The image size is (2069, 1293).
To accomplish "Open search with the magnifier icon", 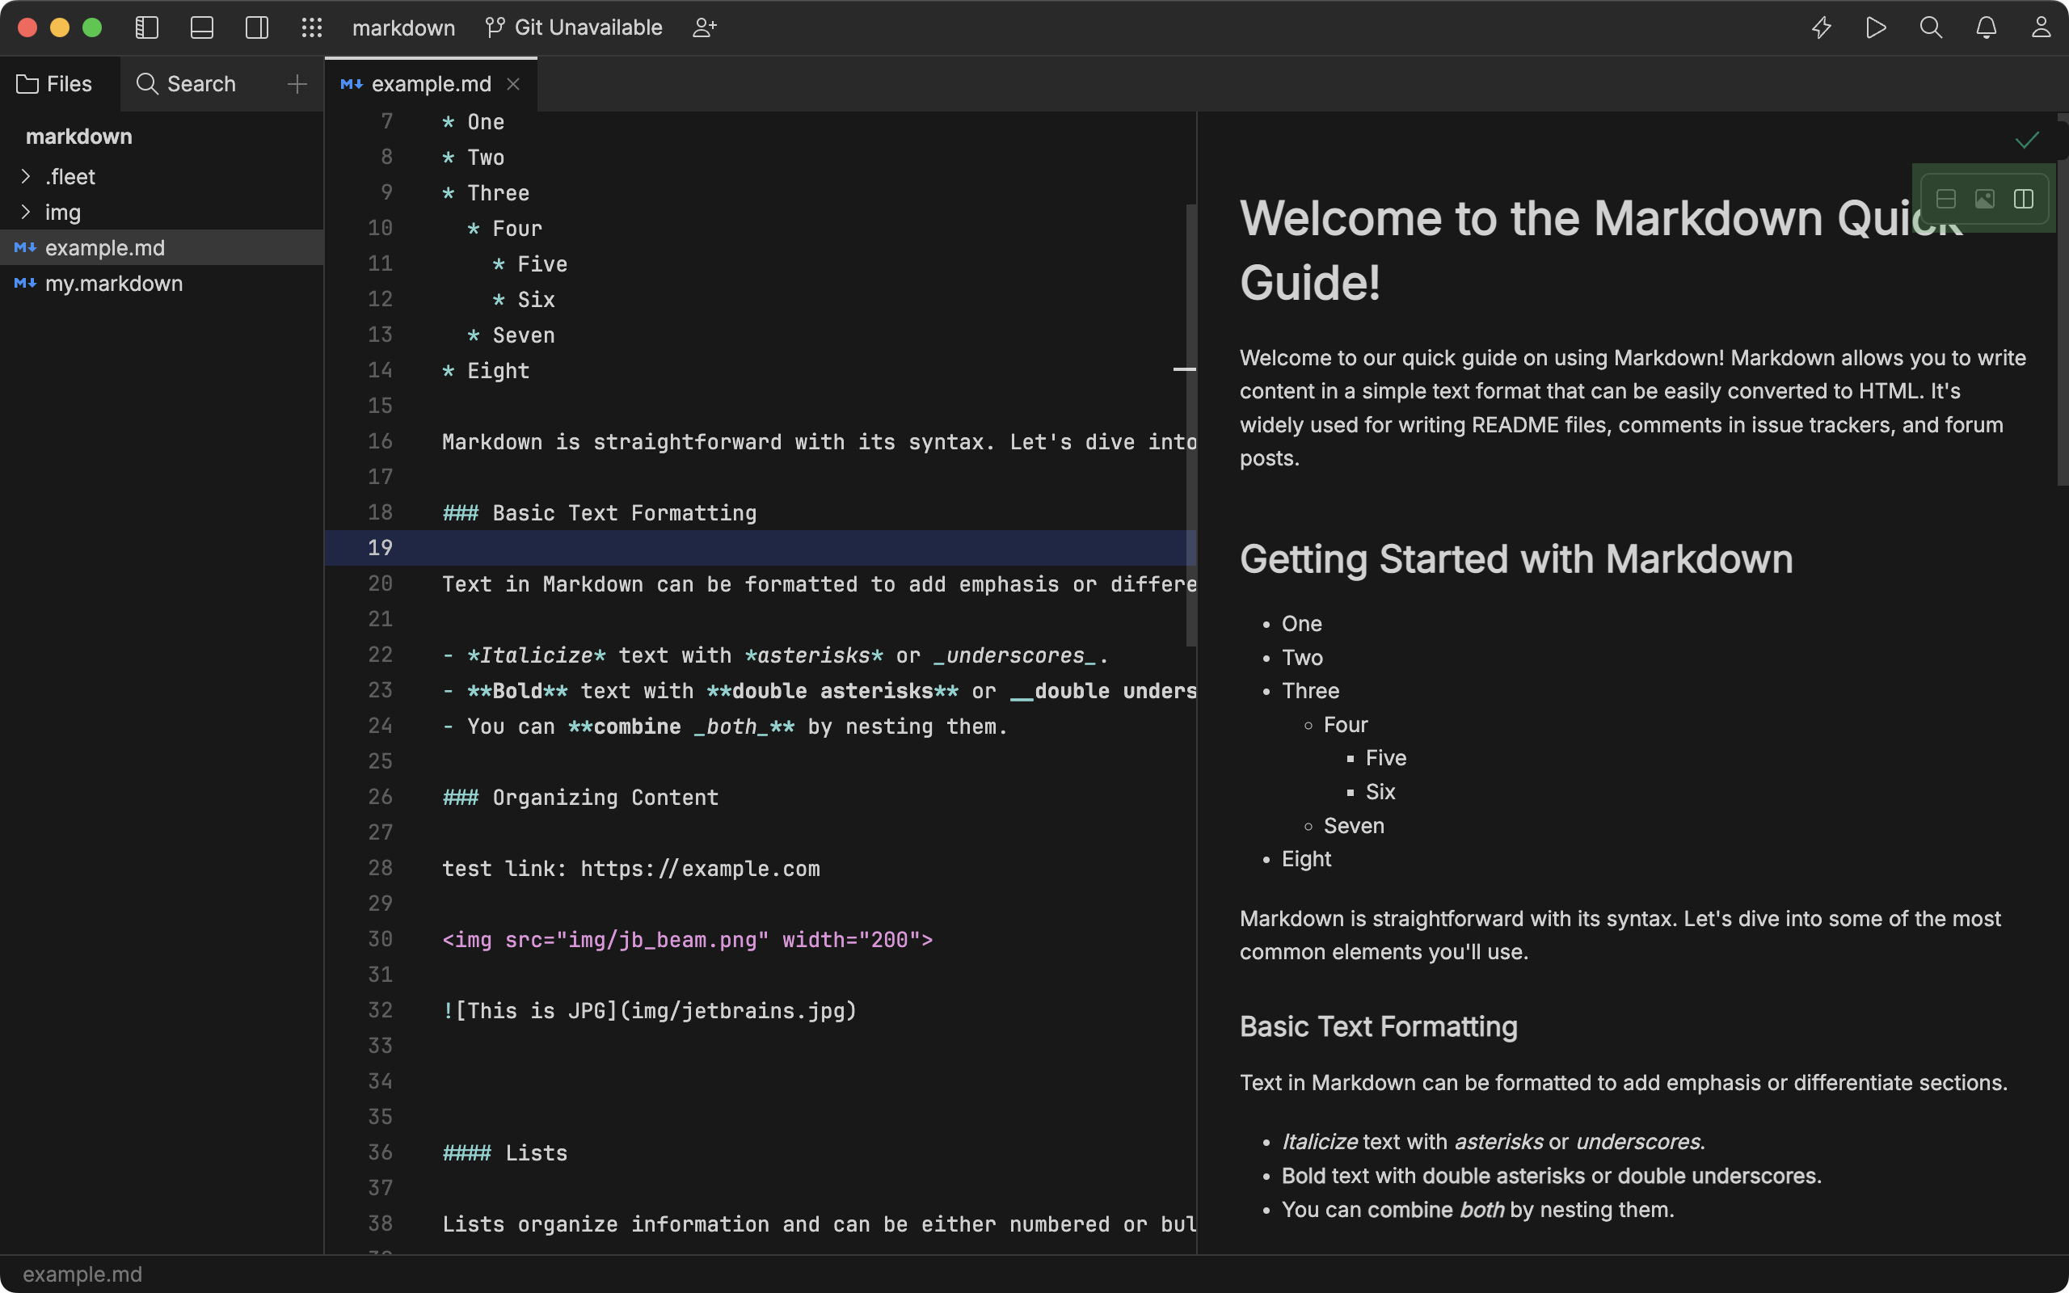I will pyautogui.click(x=1932, y=27).
